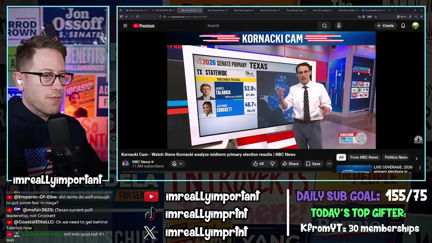The image size is (432, 243).
Task: Open YouTube notifications bell
Action: click(x=403, y=26)
